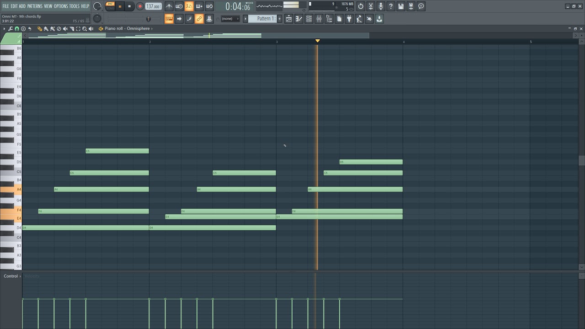Select the piano roll draw pencil tool

point(40,29)
